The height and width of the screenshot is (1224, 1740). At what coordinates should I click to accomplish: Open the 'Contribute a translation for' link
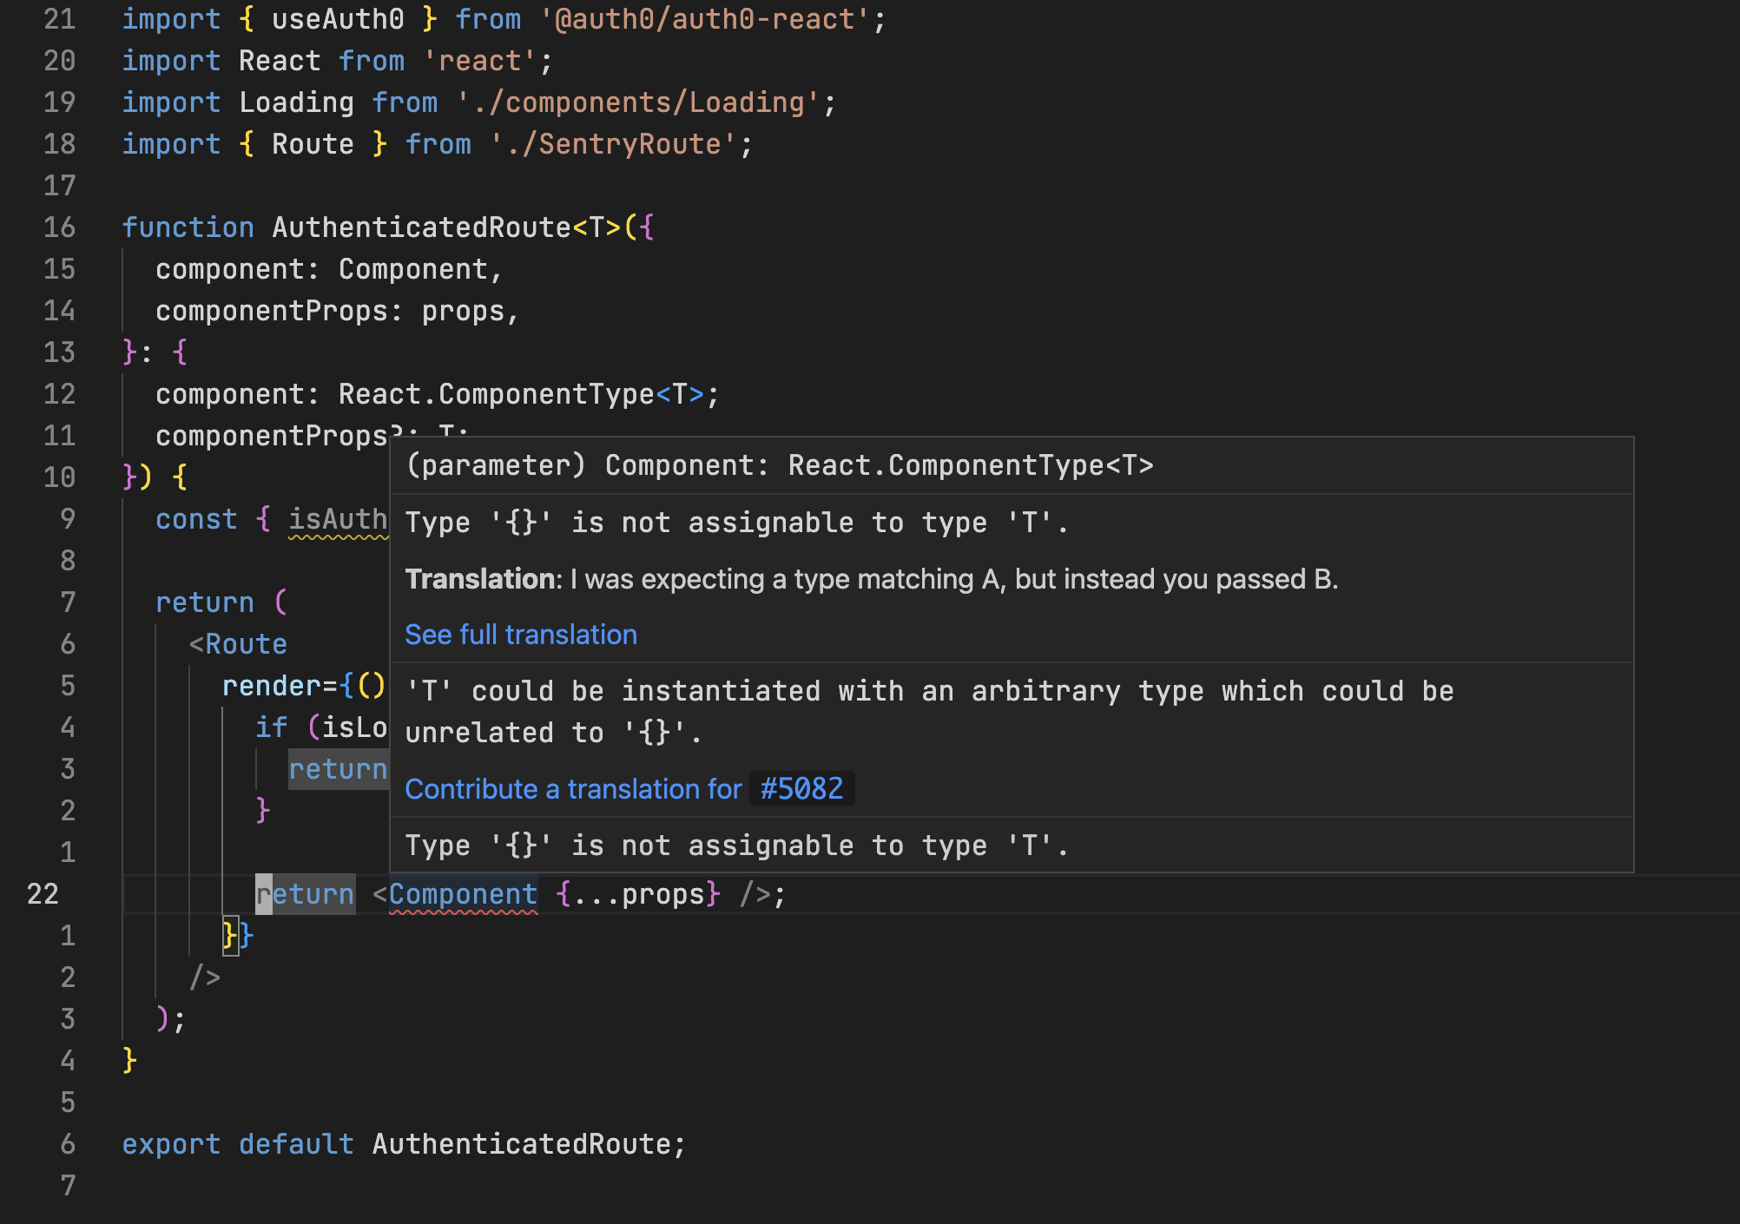point(573,789)
